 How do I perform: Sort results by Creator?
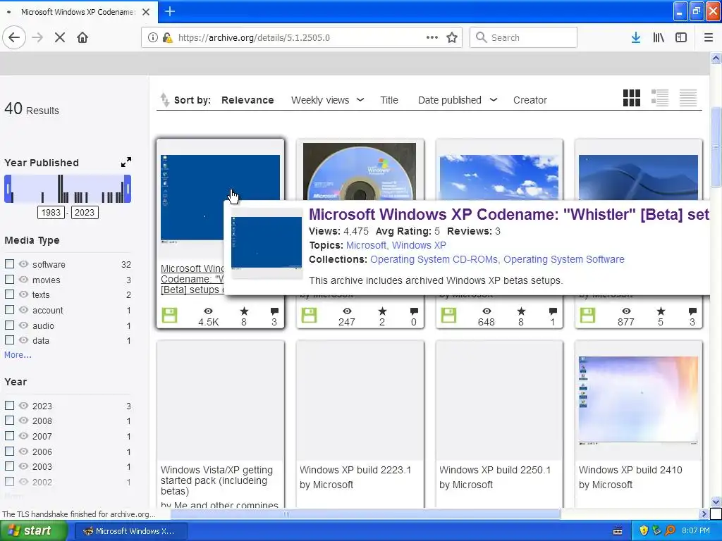tap(530, 100)
